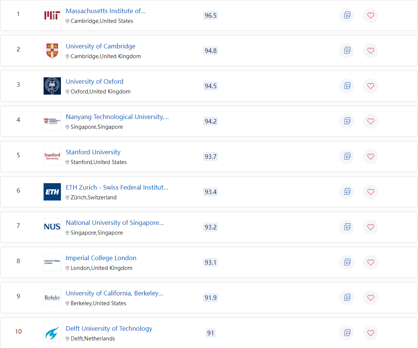The width and height of the screenshot is (418, 348).
Task: Toggle the heart for ETH Zurich
Action: pos(371,192)
